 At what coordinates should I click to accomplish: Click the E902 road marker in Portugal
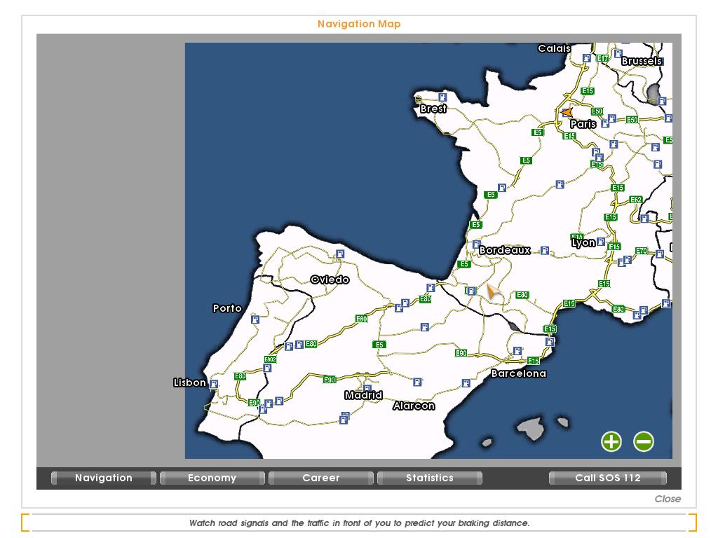pyautogui.click(x=270, y=359)
